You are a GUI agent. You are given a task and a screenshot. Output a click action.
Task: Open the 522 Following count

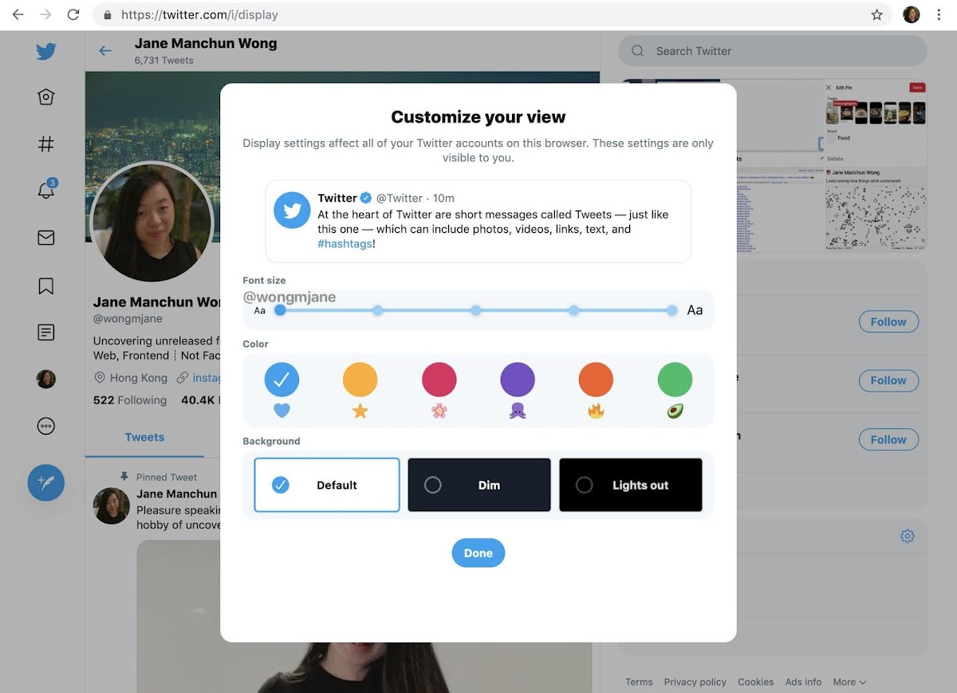(x=130, y=400)
